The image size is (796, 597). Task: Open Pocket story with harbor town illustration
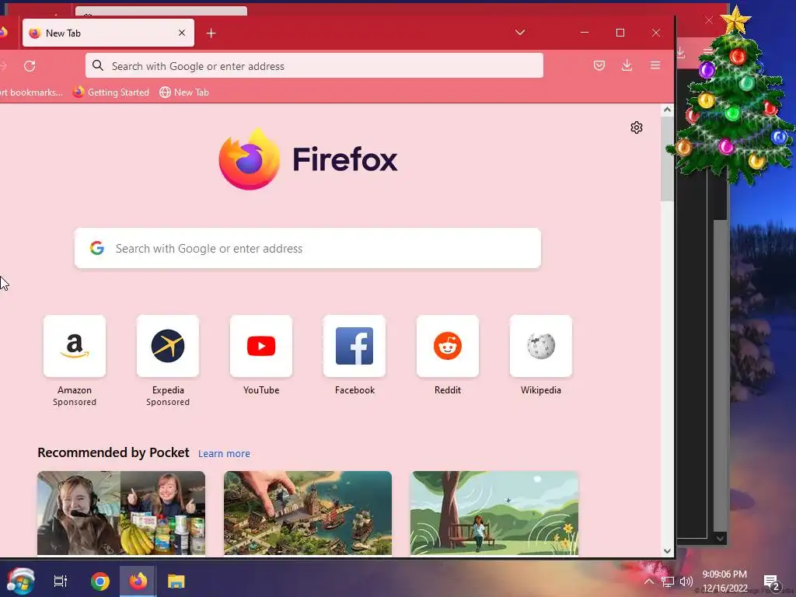[308, 513]
